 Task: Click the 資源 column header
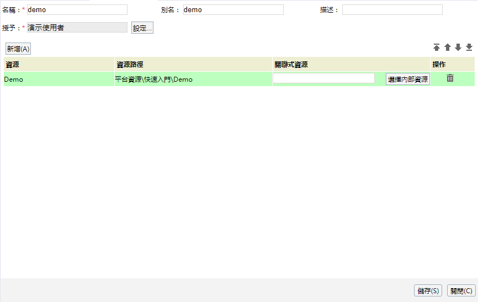pos(59,64)
